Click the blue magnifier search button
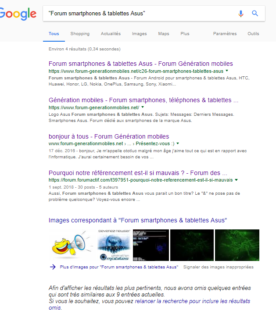 pyautogui.click(x=255, y=14)
